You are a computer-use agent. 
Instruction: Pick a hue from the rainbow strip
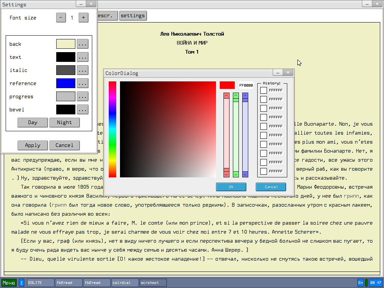(x=112, y=129)
